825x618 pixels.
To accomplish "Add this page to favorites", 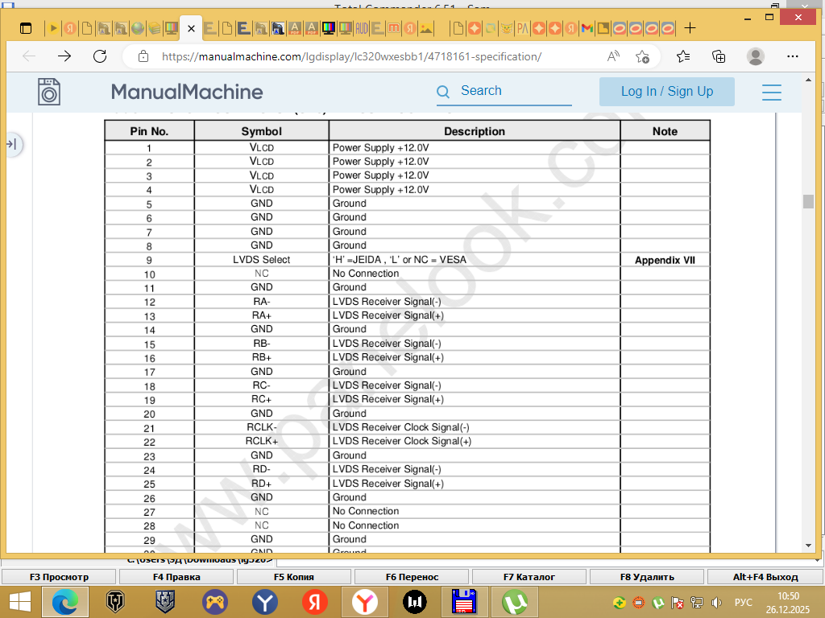I will tap(642, 56).
